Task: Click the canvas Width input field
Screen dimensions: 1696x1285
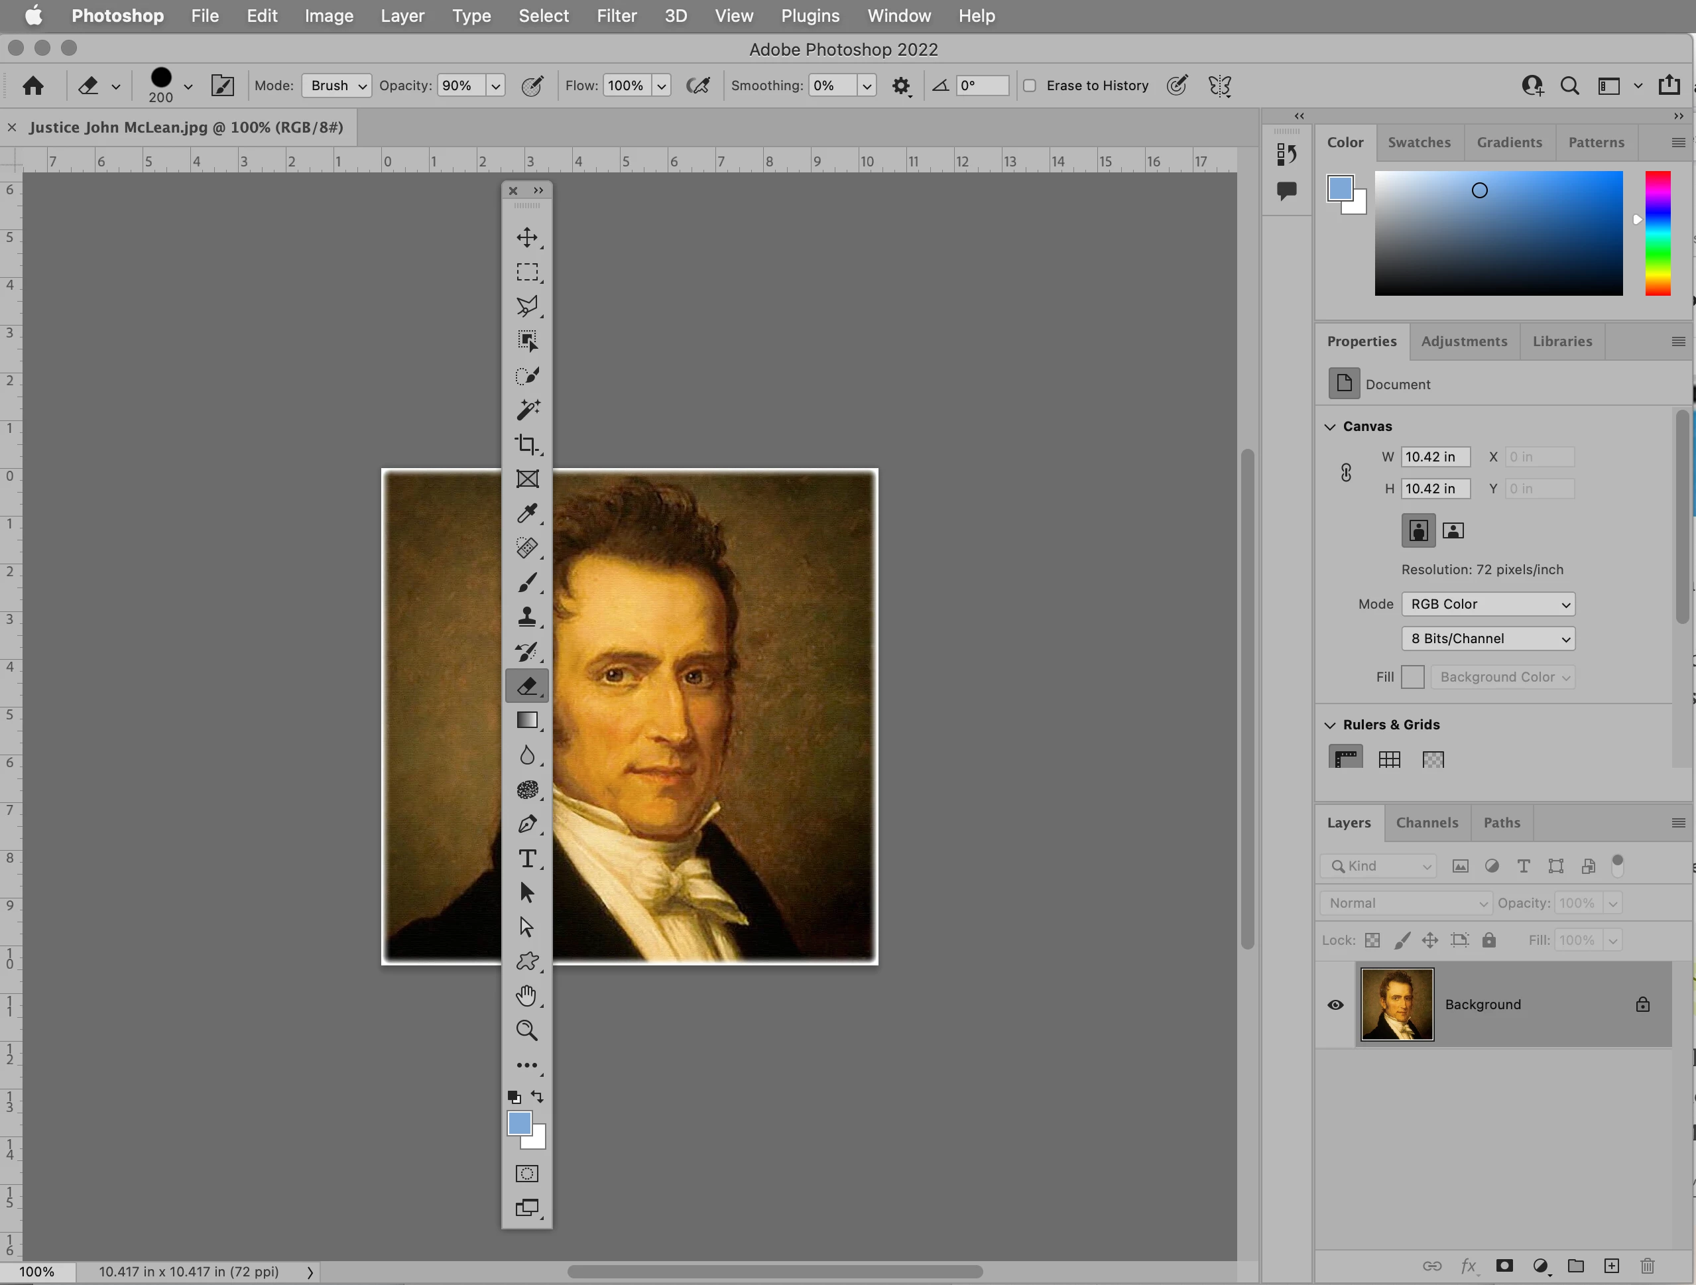Action: pyautogui.click(x=1435, y=457)
